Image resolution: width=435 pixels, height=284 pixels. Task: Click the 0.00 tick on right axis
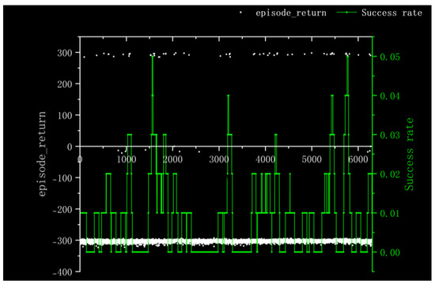click(x=390, y=252)
